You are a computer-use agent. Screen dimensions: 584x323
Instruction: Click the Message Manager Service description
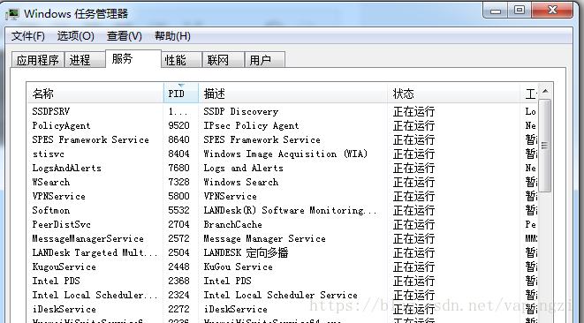(264, 239)
